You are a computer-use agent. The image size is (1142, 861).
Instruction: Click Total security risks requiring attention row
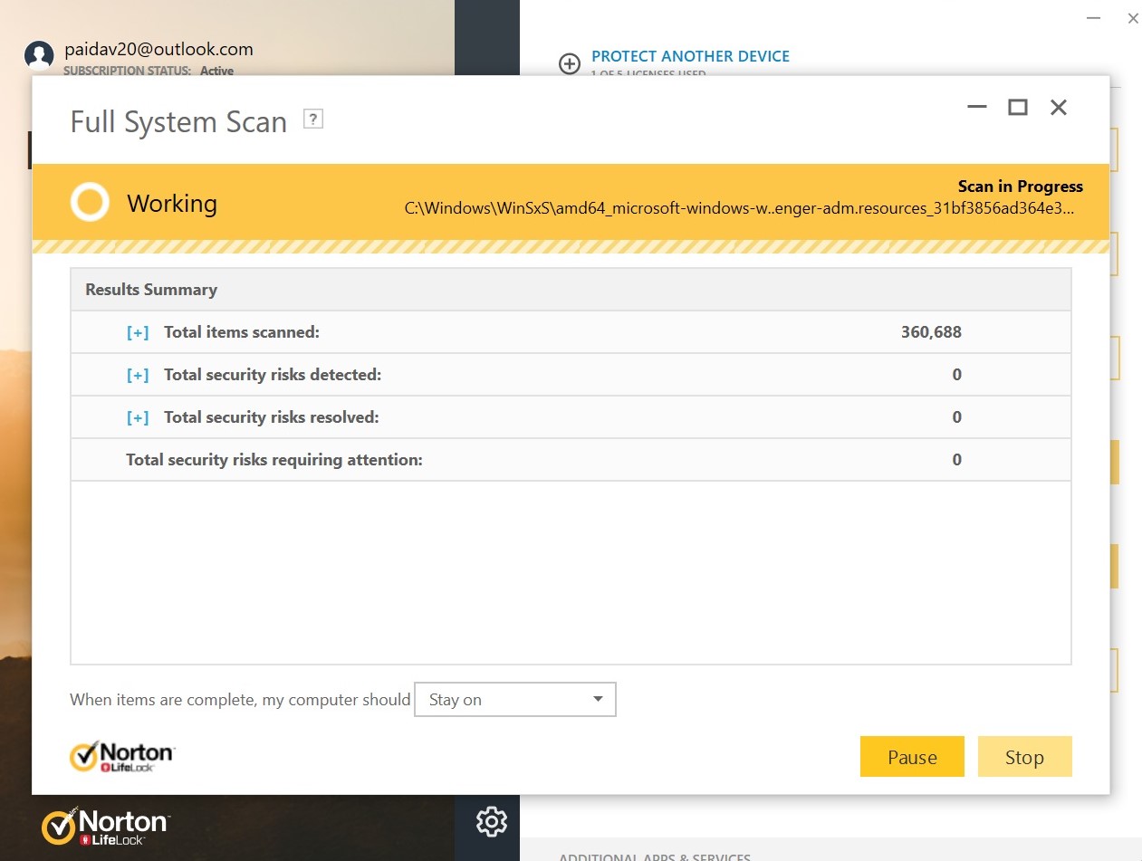pos(571,460)
